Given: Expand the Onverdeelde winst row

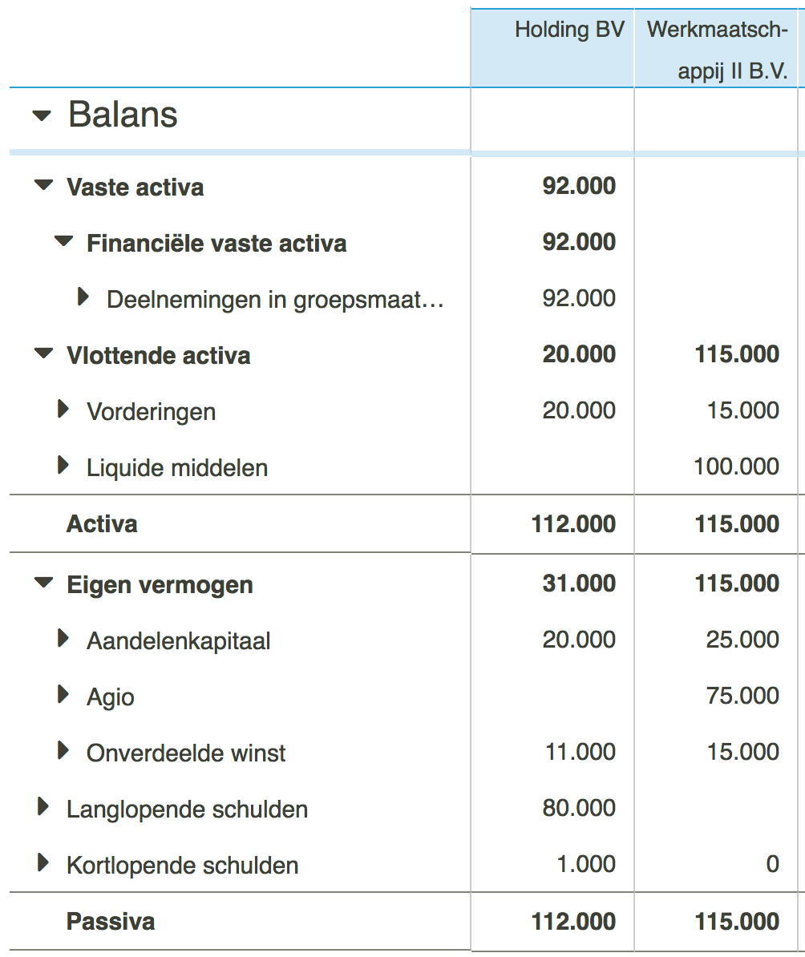Looking at the screenshot, I should pos(62,752).
